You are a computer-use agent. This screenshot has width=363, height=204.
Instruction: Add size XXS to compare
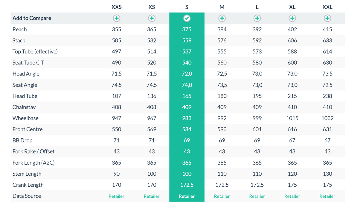coord(117,18)
